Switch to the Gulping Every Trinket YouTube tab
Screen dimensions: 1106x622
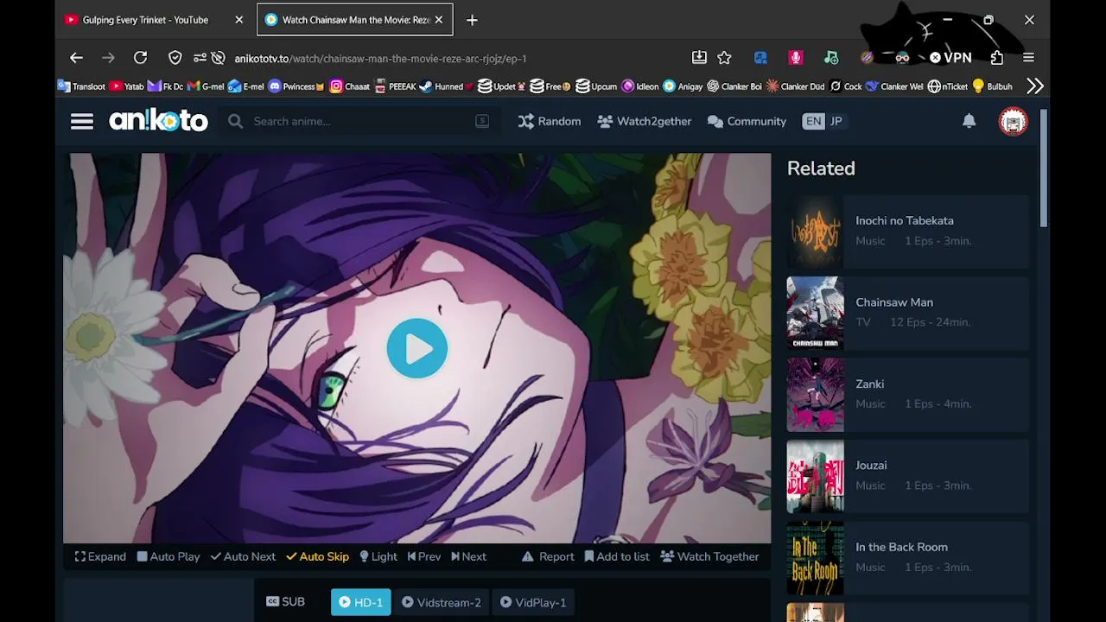tap(145, 20)
